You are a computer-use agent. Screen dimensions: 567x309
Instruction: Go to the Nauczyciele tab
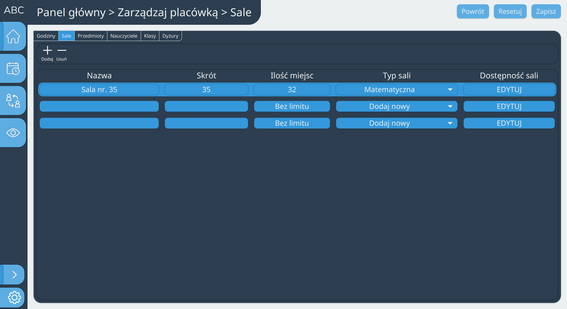tap(124, 36)
